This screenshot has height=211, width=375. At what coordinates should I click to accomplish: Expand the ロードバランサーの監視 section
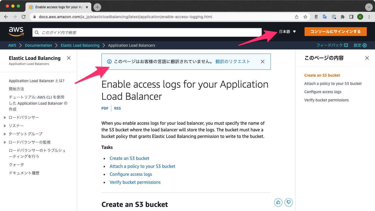(x=5, y=142)
